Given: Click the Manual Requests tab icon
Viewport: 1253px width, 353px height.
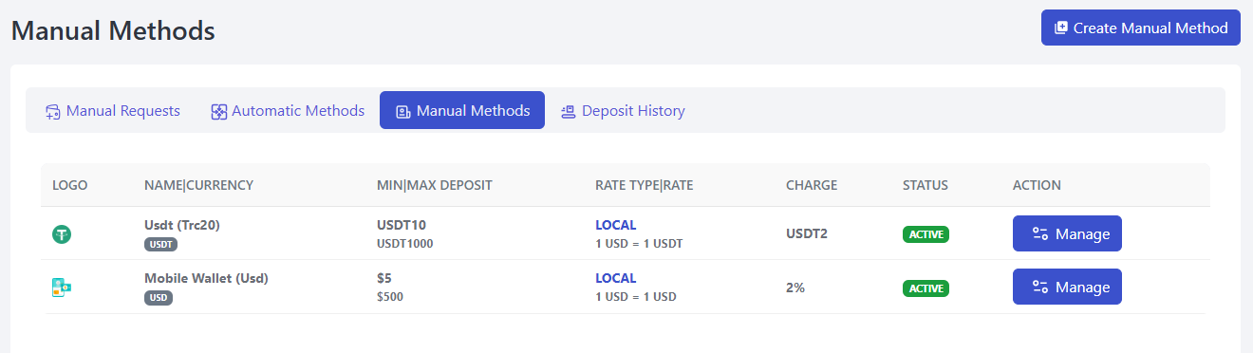Looking at the screenshot, I should (53, 112).
